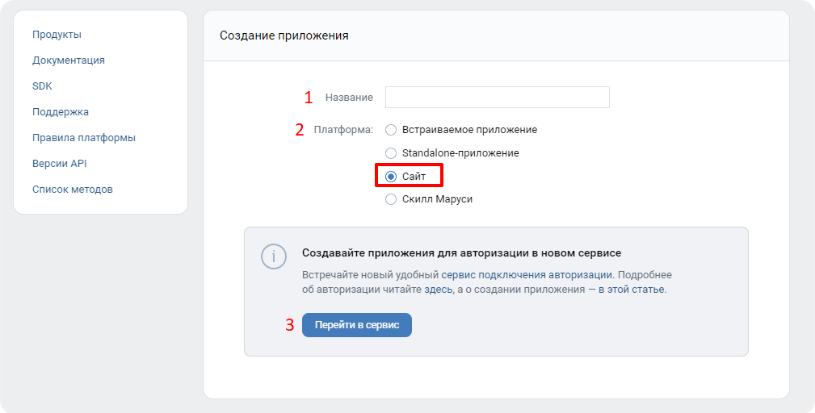Select the Скилл Маруси radio option
Screen dimensions: 815x413
[x=391, y=199]
